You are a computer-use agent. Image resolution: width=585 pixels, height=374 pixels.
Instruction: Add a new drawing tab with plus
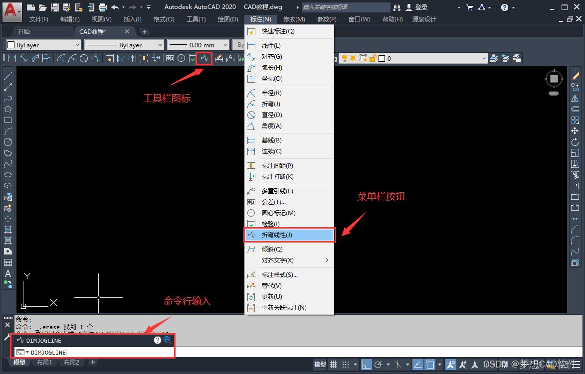(x=145, y=32)
